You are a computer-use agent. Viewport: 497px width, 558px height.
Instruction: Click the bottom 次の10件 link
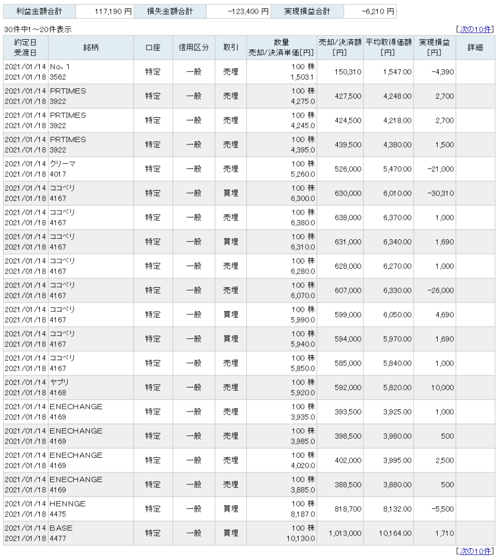[475, 551]
